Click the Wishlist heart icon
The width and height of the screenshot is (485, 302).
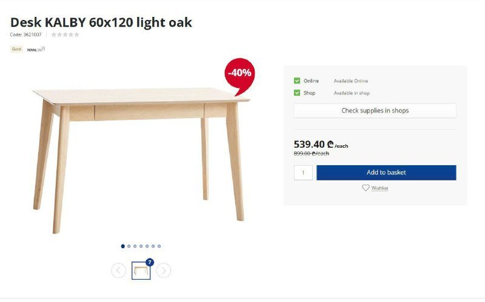366,188
